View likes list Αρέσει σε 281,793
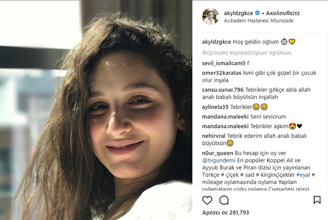Screen dimensions: 331x220 225,212
